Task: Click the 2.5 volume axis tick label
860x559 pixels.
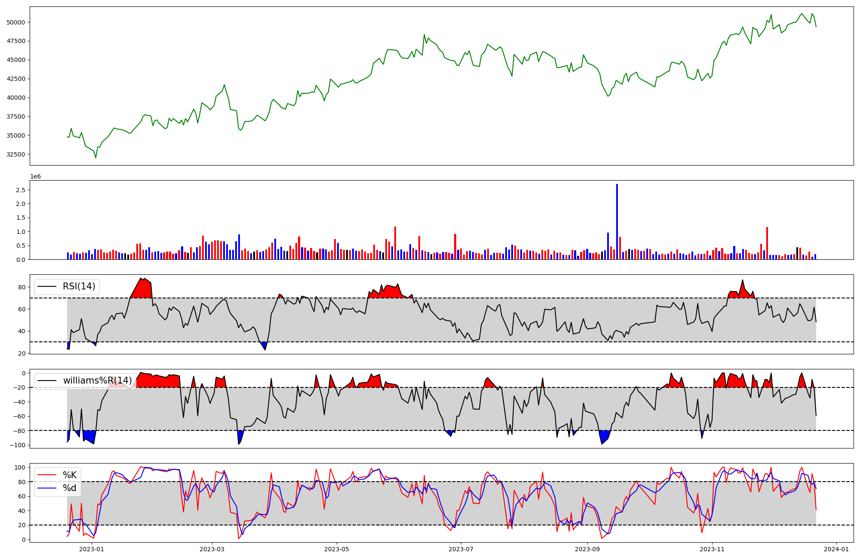Action: pos(20,190)
